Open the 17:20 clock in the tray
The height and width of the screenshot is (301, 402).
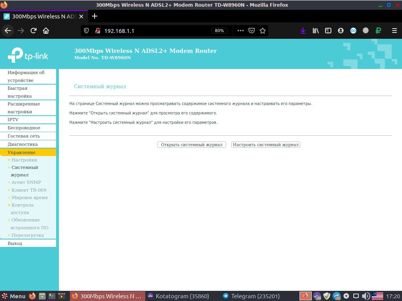[x=393, y=296]
